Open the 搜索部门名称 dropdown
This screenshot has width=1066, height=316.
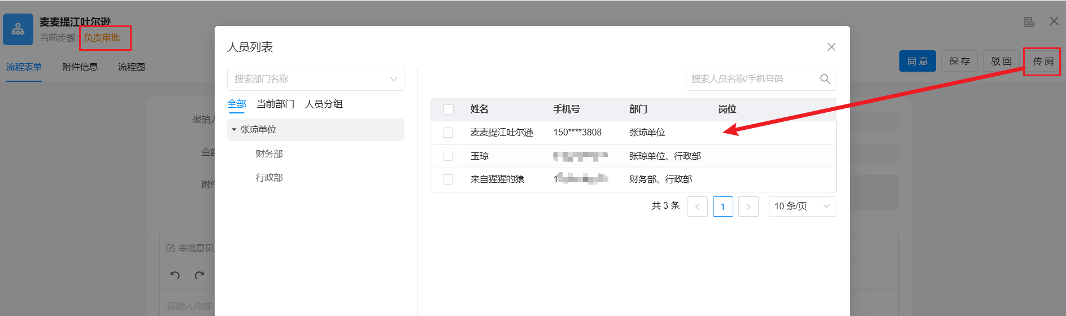pyautogui.click(x=315, y=79)
